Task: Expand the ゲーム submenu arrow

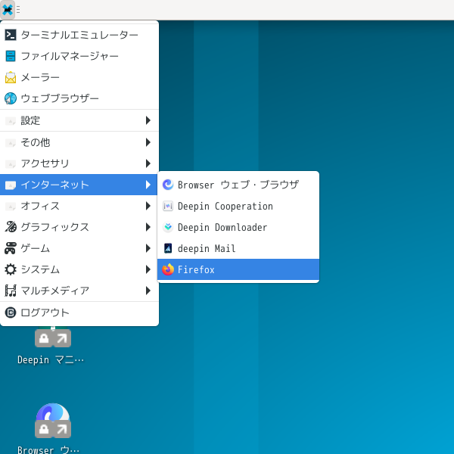Action: coord(148,248)
